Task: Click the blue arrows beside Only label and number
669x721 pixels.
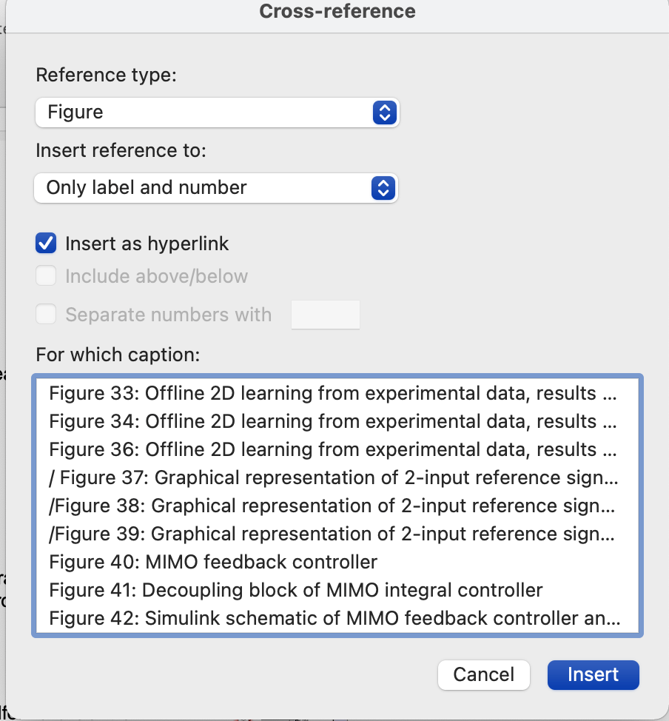Action: 383,187
